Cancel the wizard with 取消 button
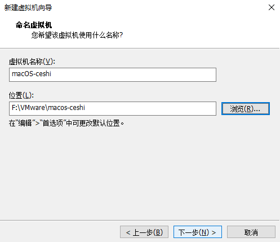This screenshot has height=242, width=280. (x=251, y=232)
